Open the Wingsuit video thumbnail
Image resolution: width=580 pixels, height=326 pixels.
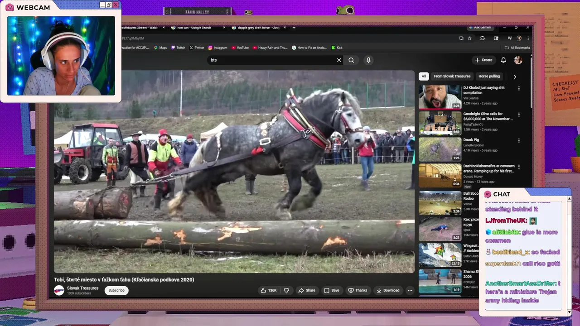click(440, 255)
